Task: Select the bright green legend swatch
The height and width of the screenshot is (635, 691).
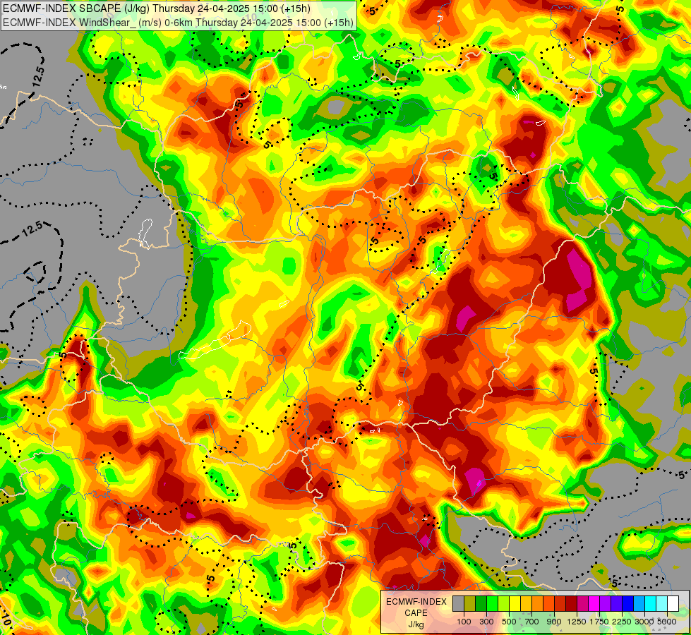Action: click(x=492, y=603)
